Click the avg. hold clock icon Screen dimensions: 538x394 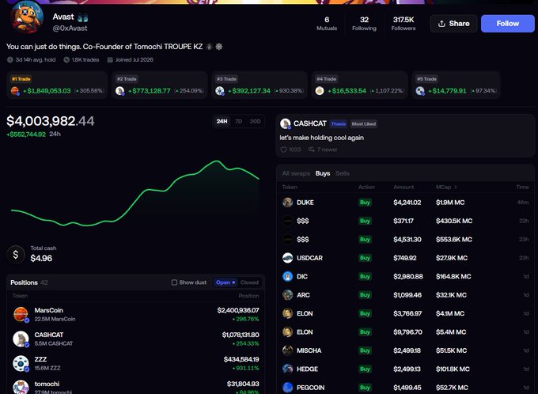[10, 59]
